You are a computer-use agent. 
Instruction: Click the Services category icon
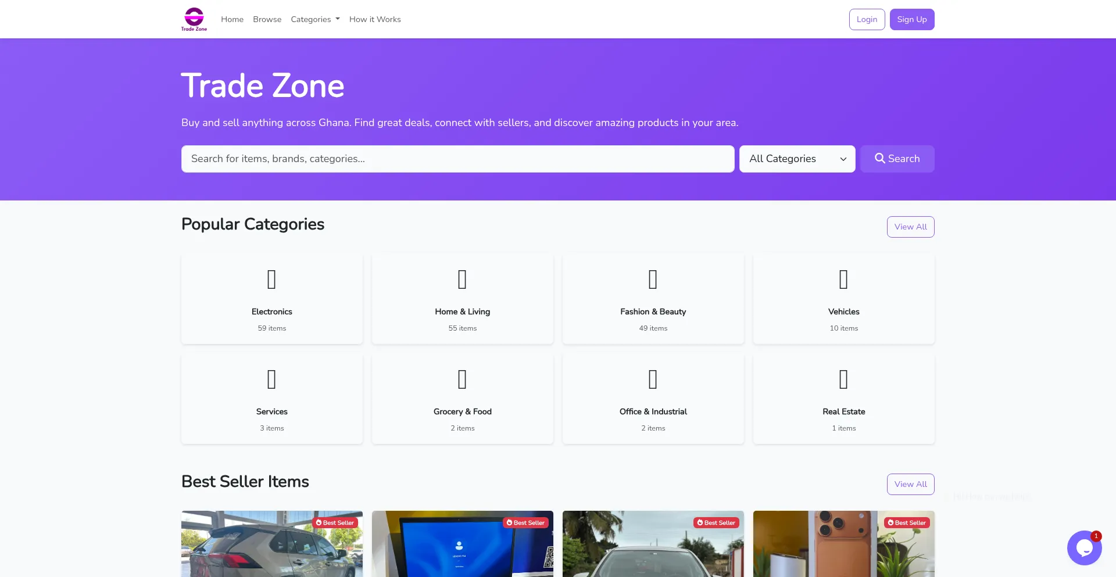[x=271, y=379]
